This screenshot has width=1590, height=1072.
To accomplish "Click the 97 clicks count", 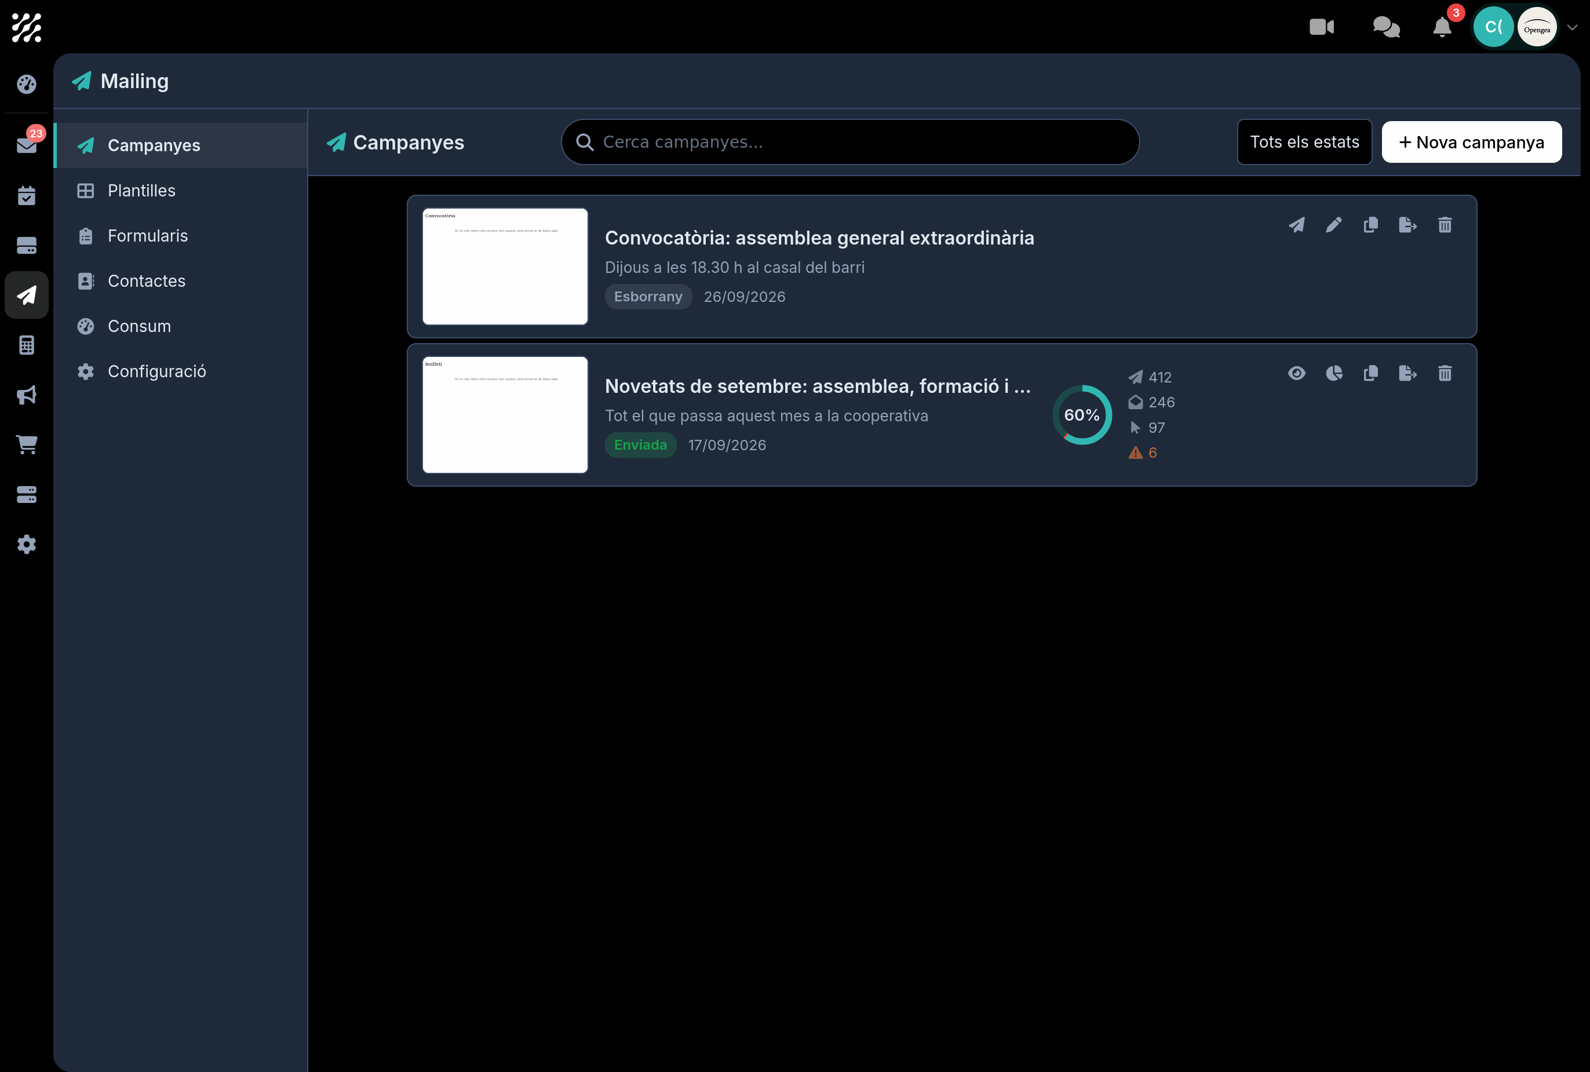I will tap(1147, 428).
